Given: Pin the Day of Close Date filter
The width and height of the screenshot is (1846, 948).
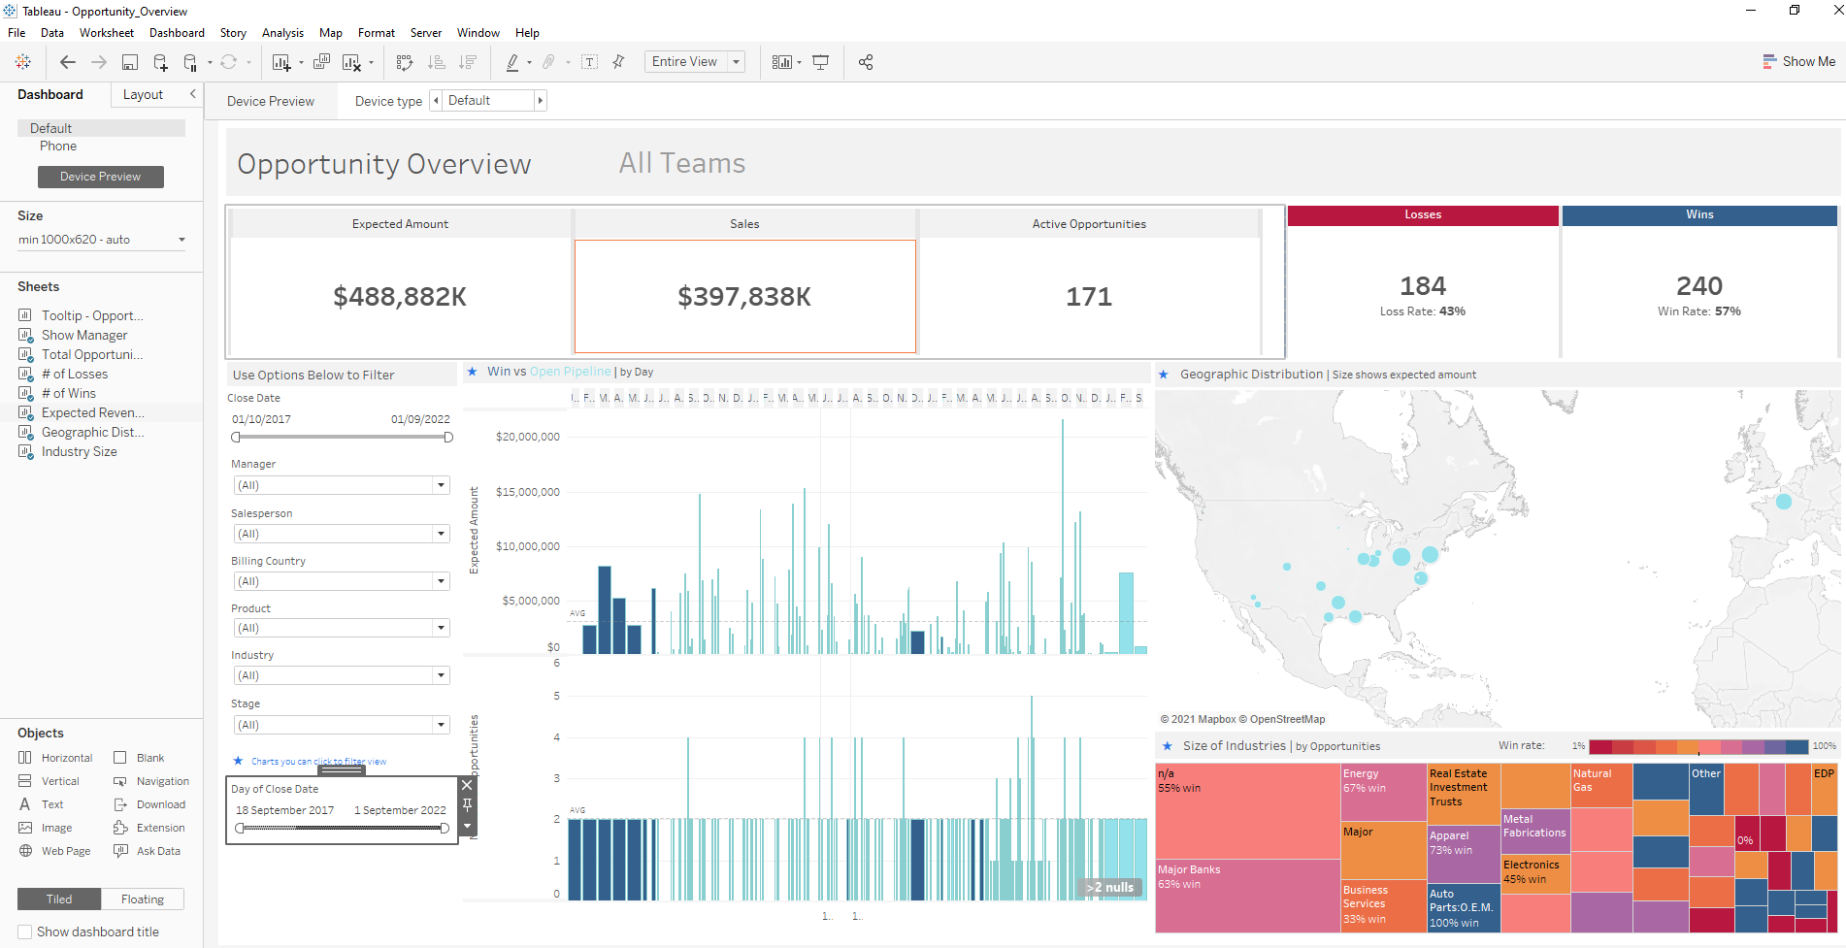Looking at the screenshot, I should (467, 805).
